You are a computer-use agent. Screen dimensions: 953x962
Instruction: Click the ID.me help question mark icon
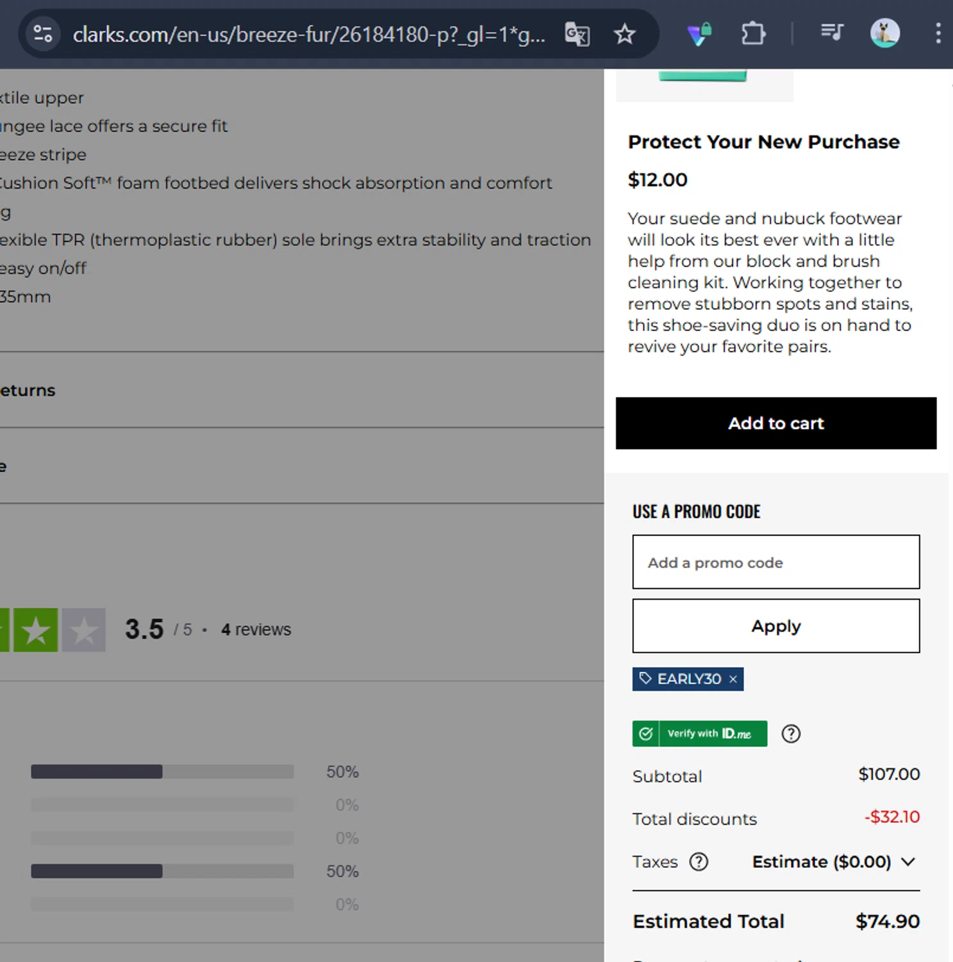click(x=791, y=734)
